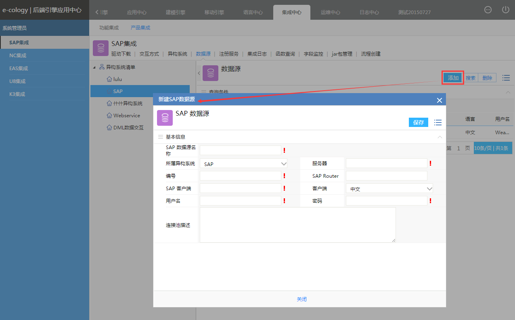Switch to 语言中心 tab

click(253, 12)
